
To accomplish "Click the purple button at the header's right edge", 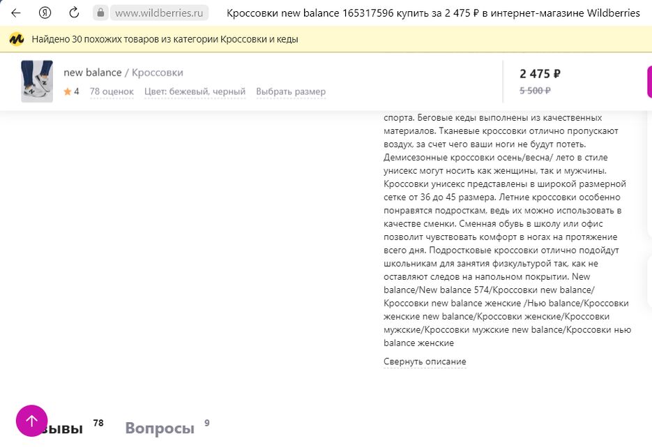I will pyautogui.click(x=649, y=82).
